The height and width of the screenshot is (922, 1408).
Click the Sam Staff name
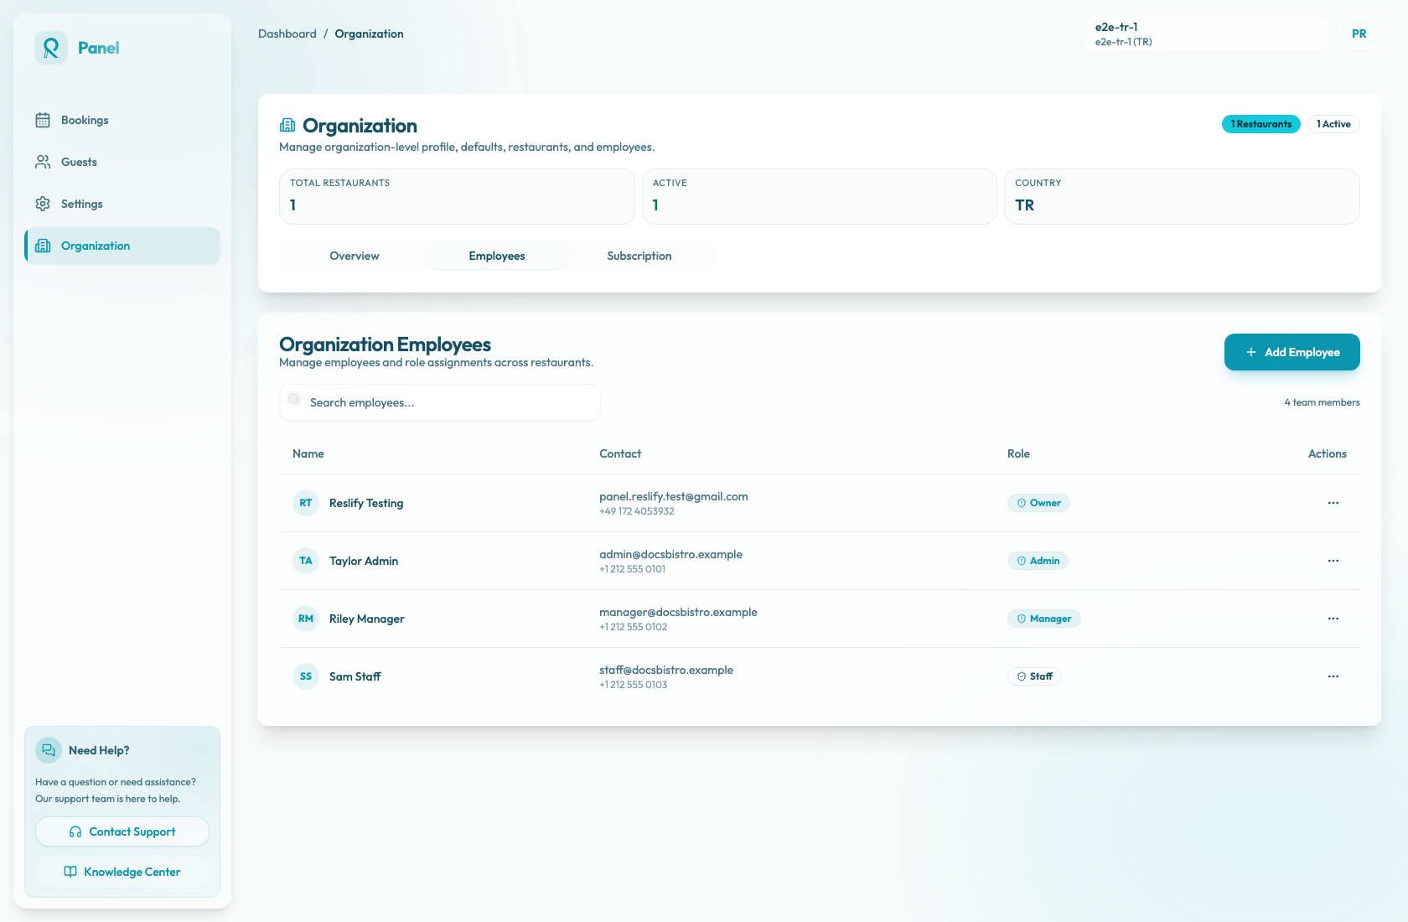(355, 676)
